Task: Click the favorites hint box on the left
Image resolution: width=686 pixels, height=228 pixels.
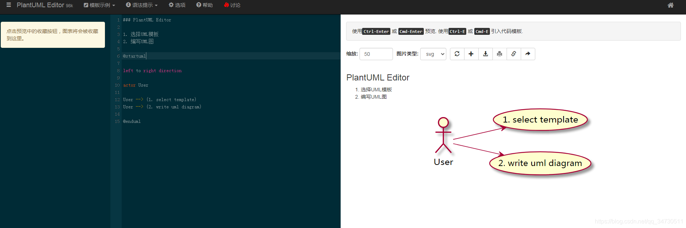Action: [53, 35]
